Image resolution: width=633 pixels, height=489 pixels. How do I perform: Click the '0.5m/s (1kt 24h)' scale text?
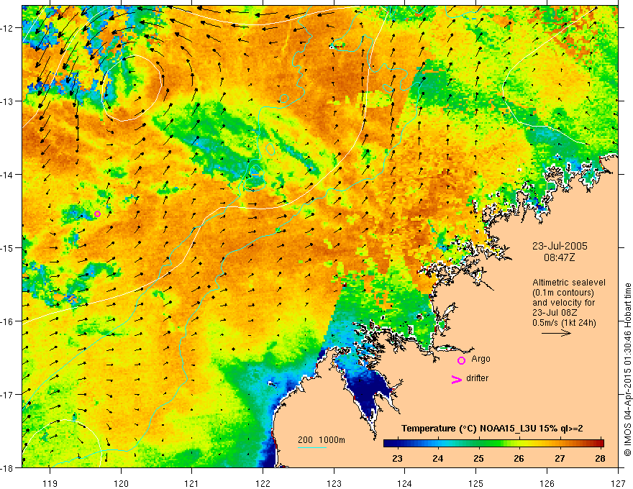[x=564, y=323]
